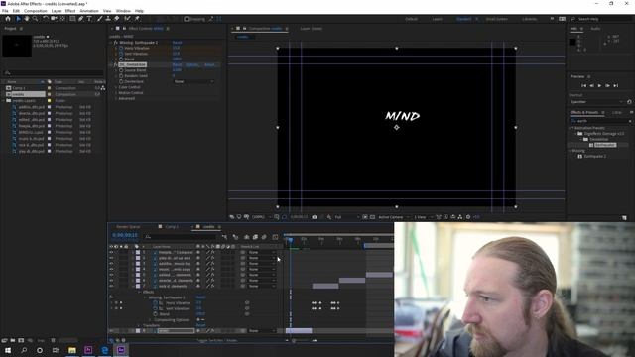The width and height of the screenshot is (635, 357).
Task: Open resolution Full dropdown in viewer
Action: 346,217
